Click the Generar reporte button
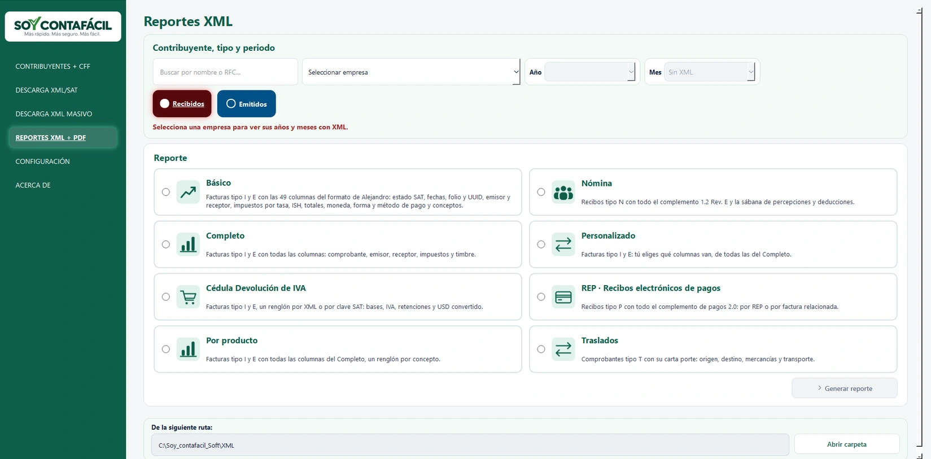The image size is (931, 459). coord(845,388)
